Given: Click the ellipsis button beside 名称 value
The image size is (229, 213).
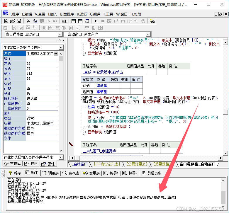Looking at the screenshot, I should click(56, 54).
